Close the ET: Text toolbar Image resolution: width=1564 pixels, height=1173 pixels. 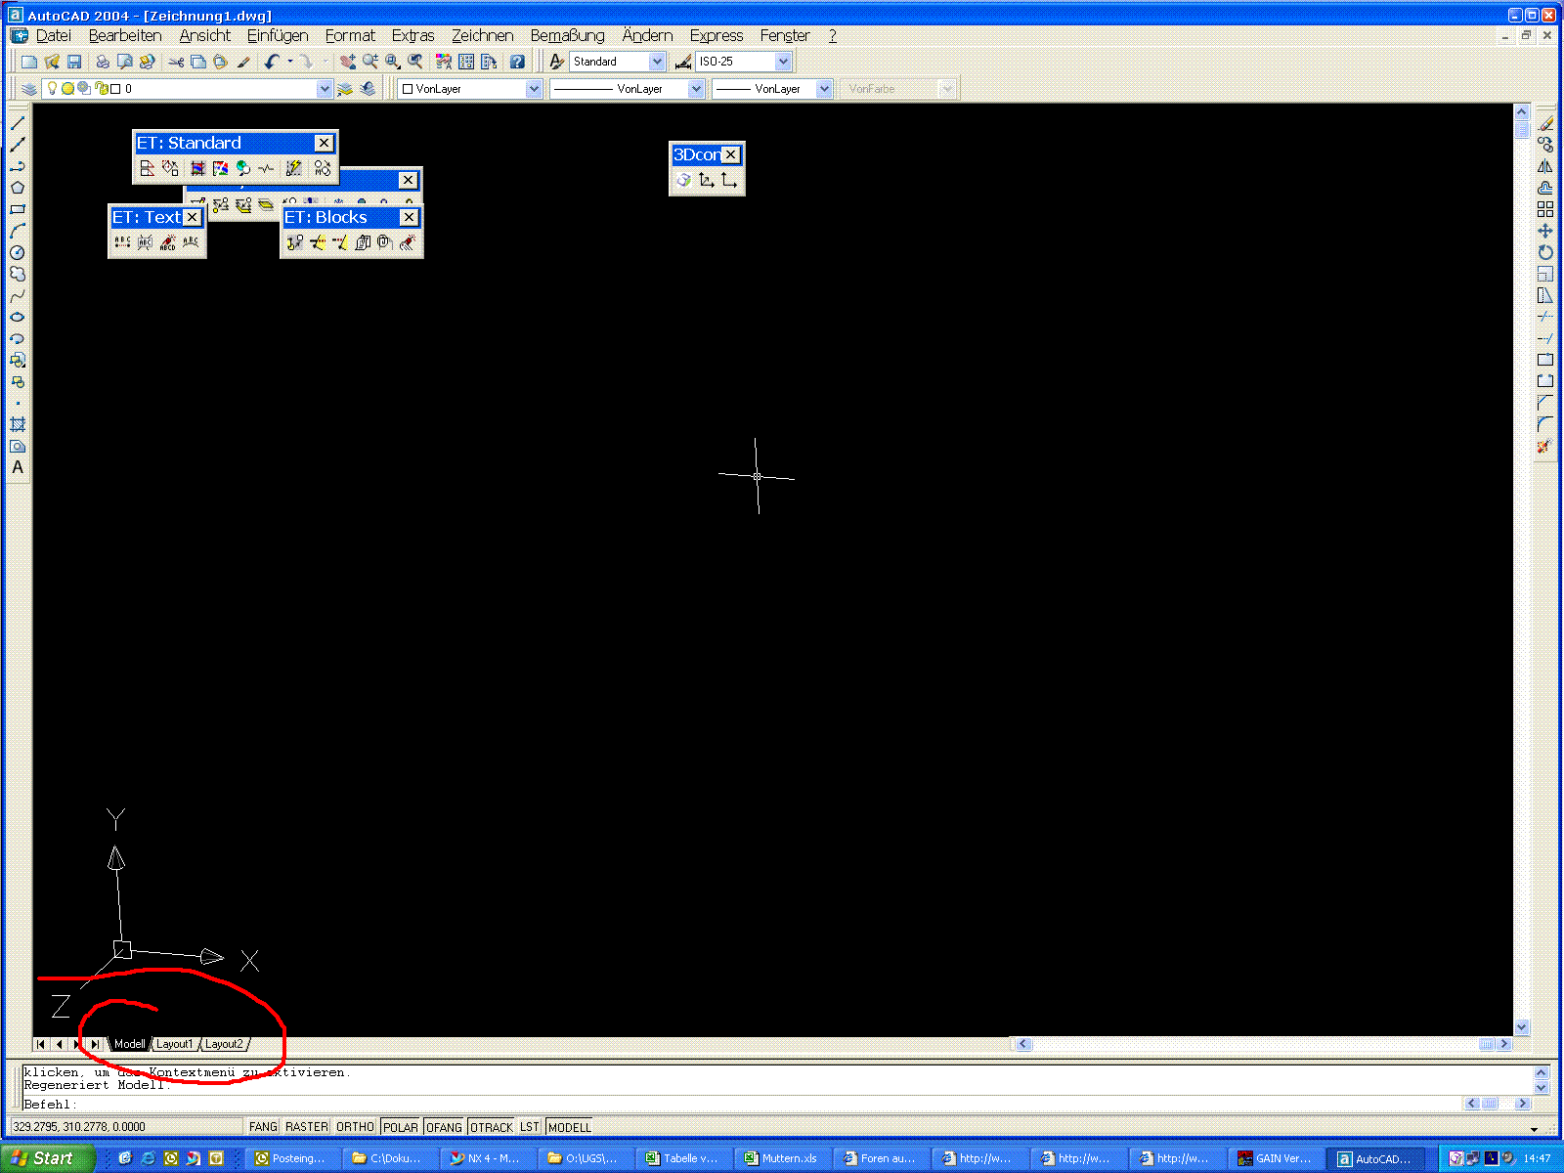point(193,217)
